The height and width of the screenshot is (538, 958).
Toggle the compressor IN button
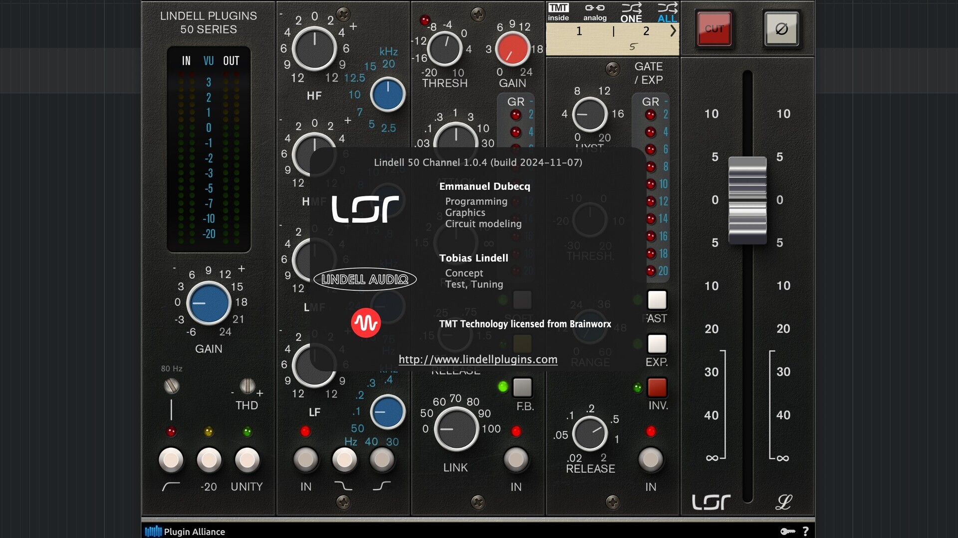516,460
